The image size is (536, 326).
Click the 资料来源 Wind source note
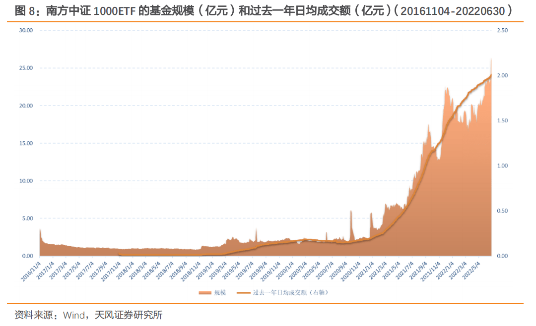(88, 315)
